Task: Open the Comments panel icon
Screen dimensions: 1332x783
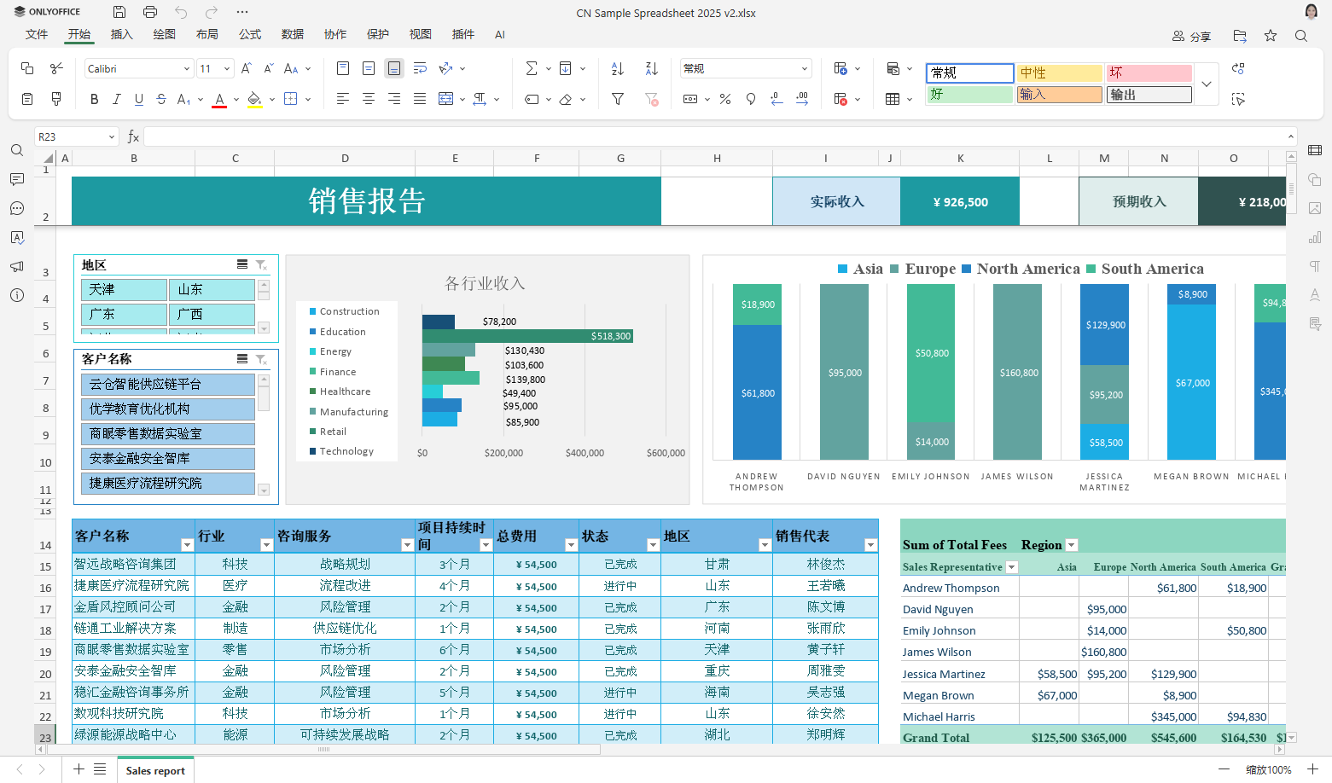Action: 17,180
